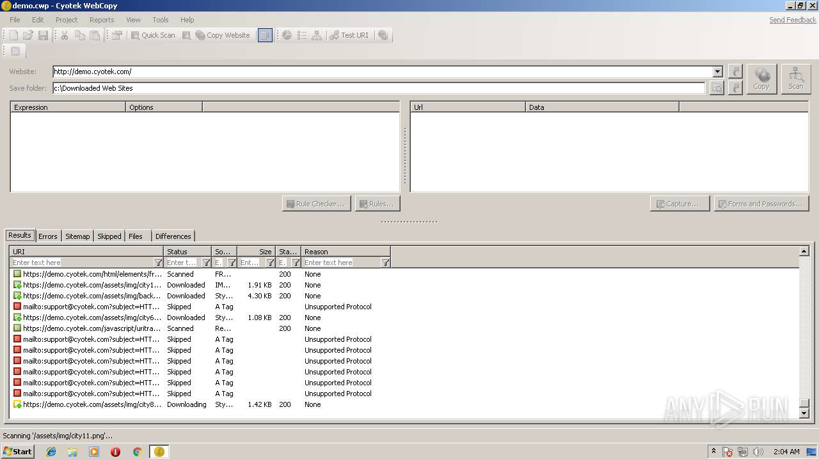819x460 pixels.
Task: Click the Send Feedback link
Action: (793, 20)
